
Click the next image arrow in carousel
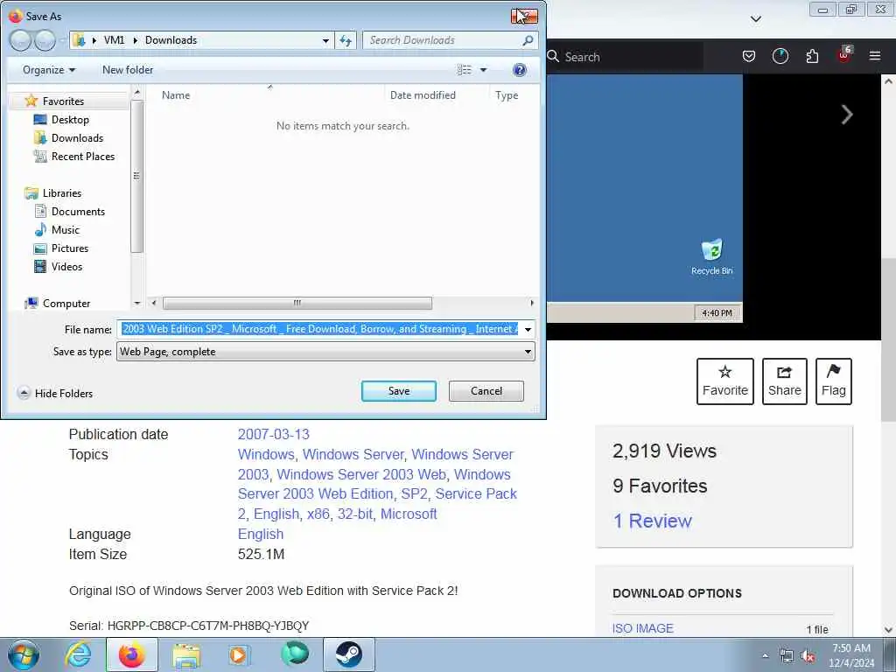(x=847, y=115)
